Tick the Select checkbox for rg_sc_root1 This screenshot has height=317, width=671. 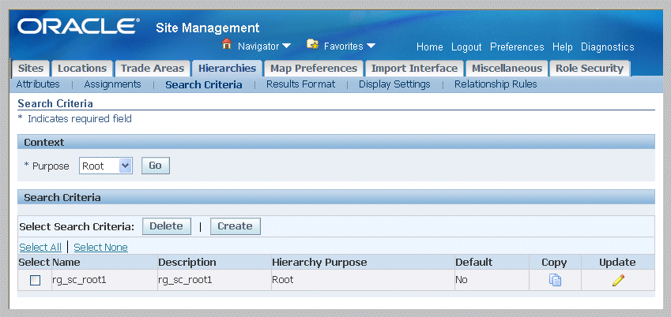pyautogui.click(x=35, y=280)
